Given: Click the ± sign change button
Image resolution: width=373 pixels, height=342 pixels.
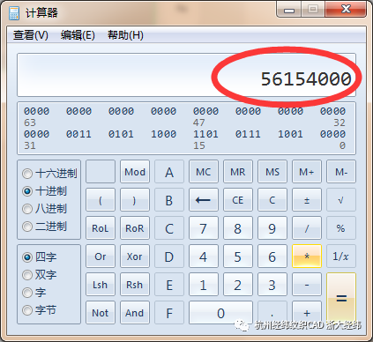Looking at the screenshot, I should [307, 200].
